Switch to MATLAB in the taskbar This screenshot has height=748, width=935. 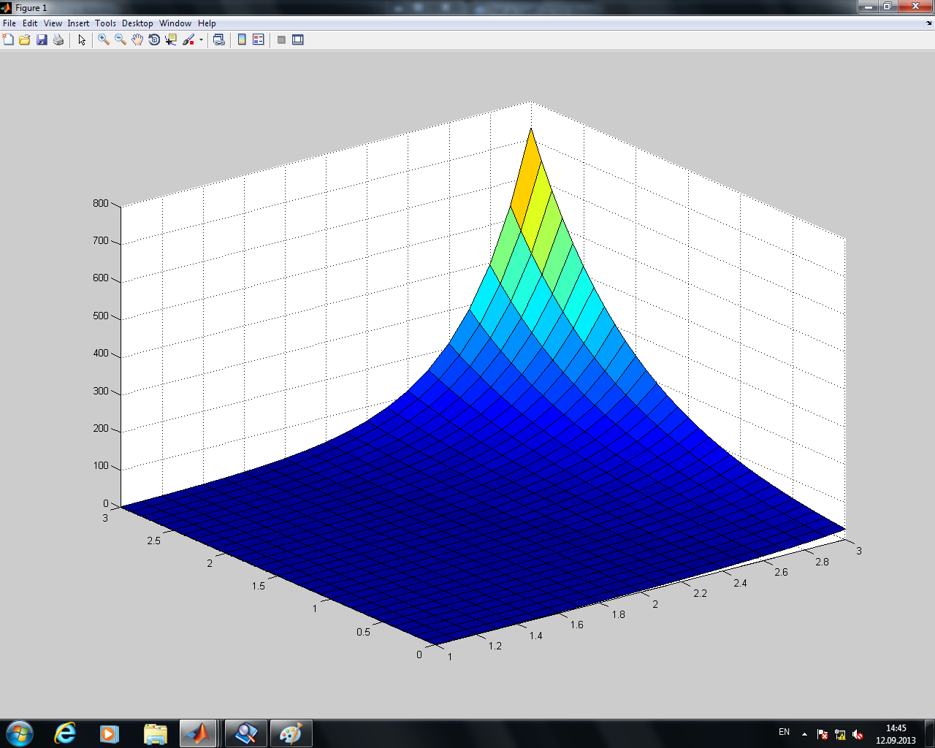coord(198,733)
